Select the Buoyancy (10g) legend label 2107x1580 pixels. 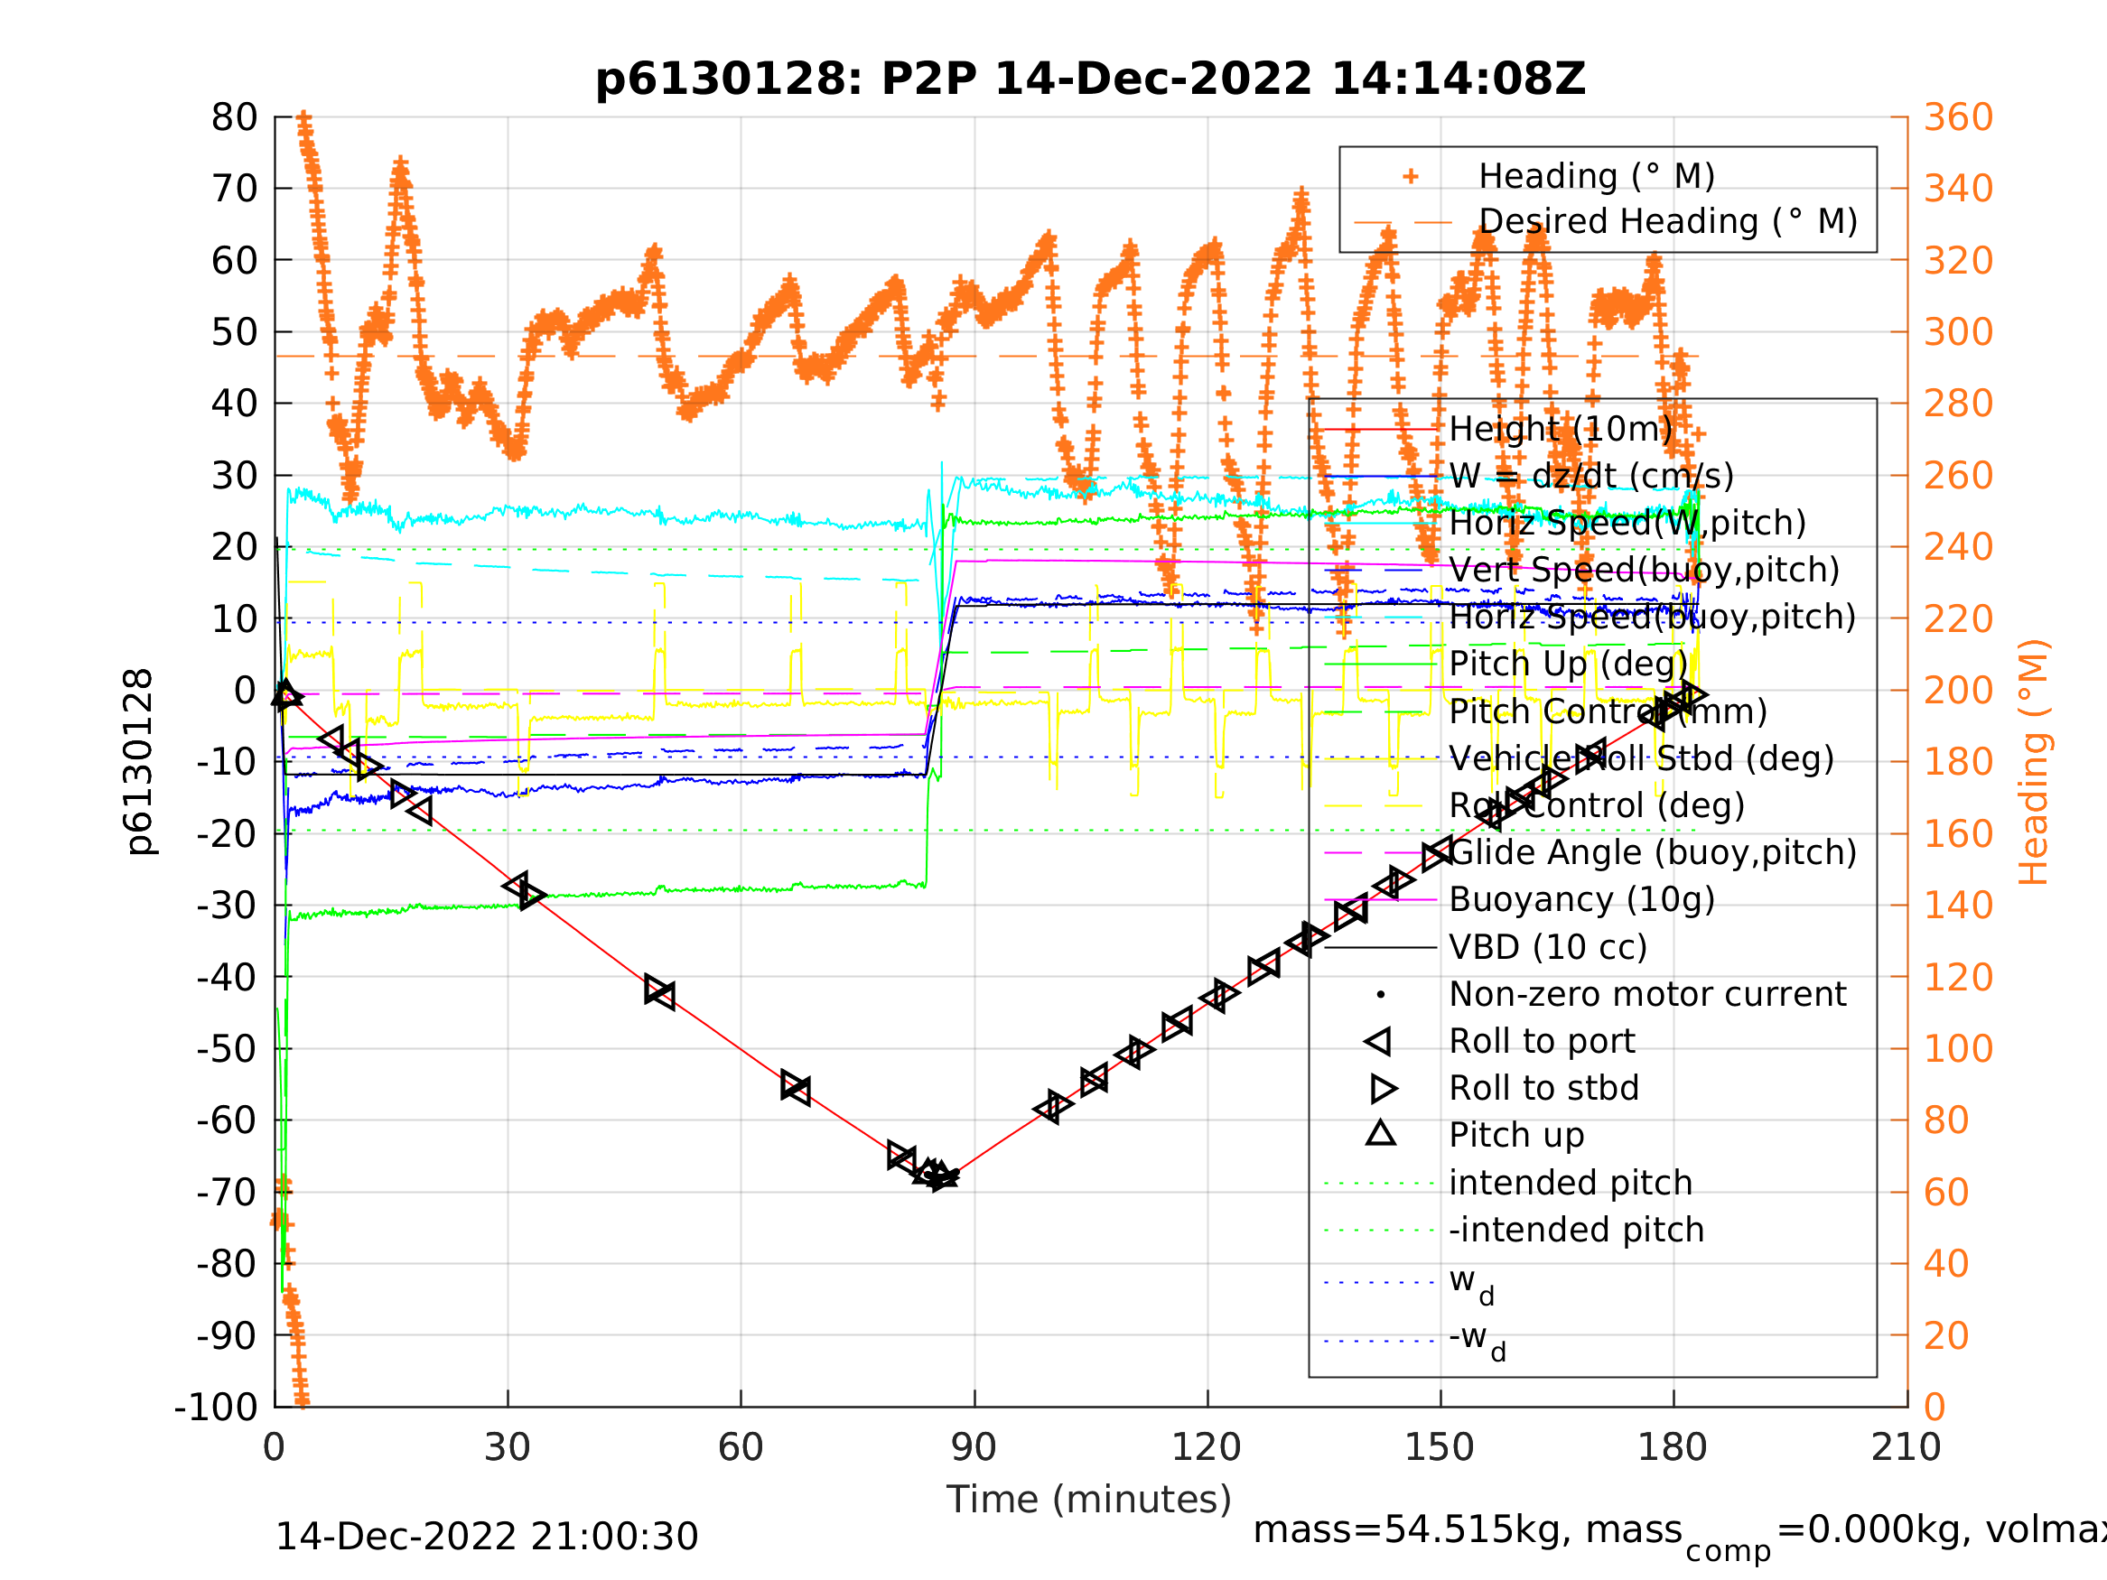(1582, 900)
